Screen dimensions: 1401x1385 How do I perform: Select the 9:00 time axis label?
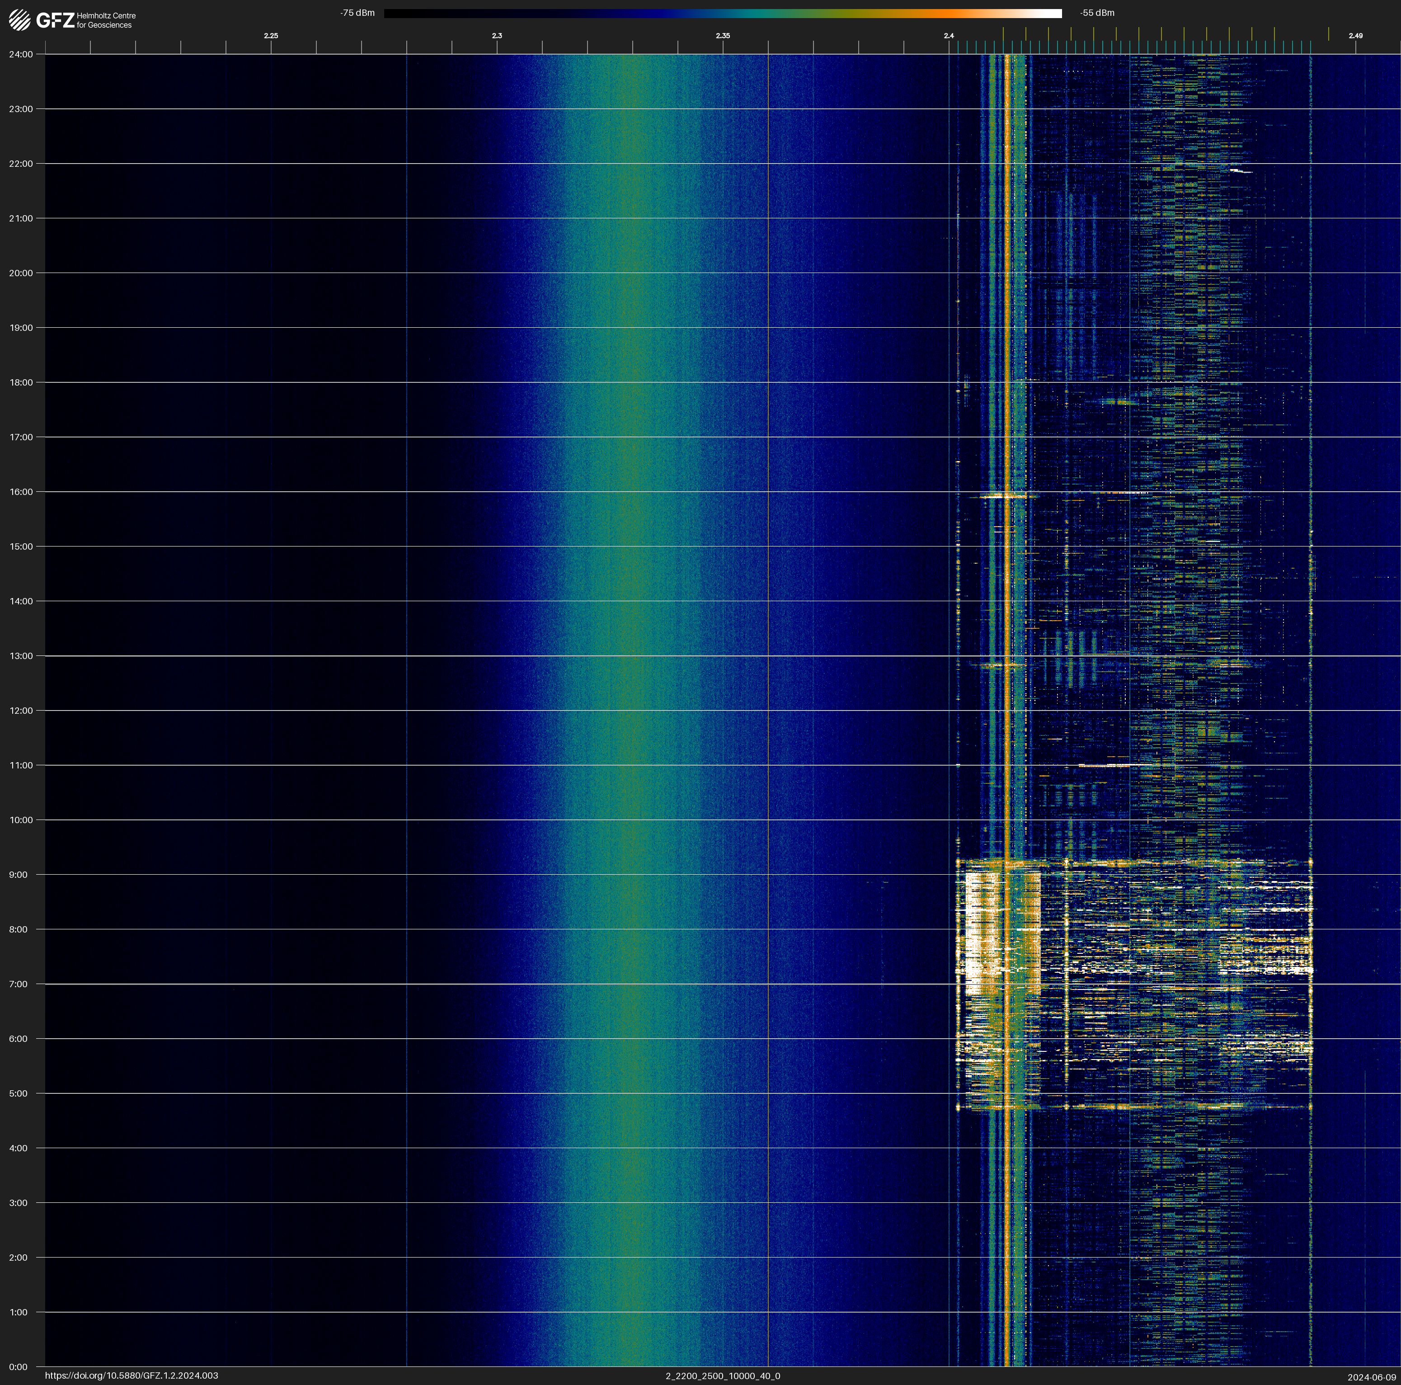click(x=18, y=875)
